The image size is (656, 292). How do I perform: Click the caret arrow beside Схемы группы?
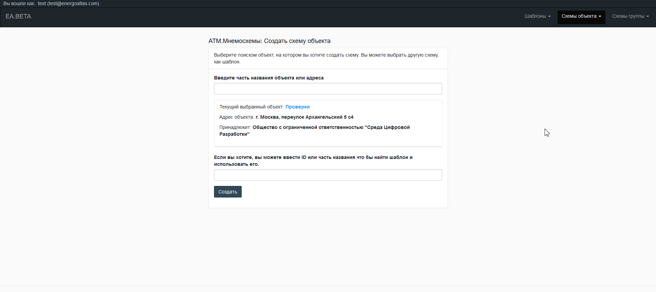(x=648, y=16)
